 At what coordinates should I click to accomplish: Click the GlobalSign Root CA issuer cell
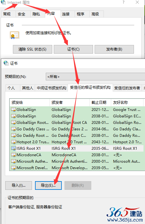(x=69, y=123)
